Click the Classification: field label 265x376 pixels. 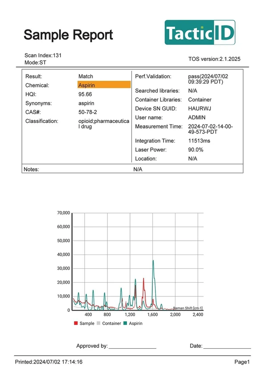click(x=42, y=121)
